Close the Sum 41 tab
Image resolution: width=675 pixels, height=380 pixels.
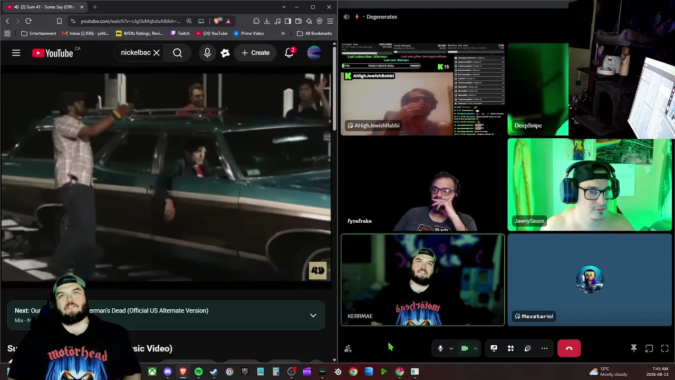pos(82,7)
